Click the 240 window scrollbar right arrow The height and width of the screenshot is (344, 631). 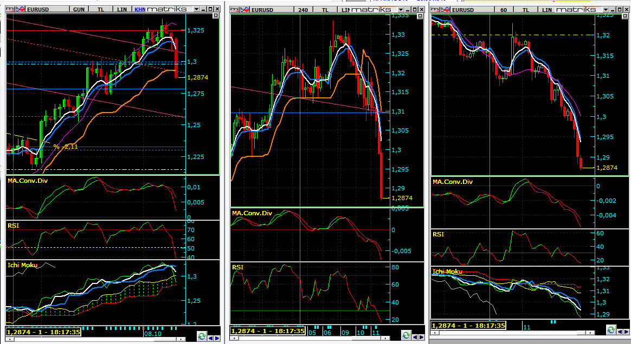[385, 339]
